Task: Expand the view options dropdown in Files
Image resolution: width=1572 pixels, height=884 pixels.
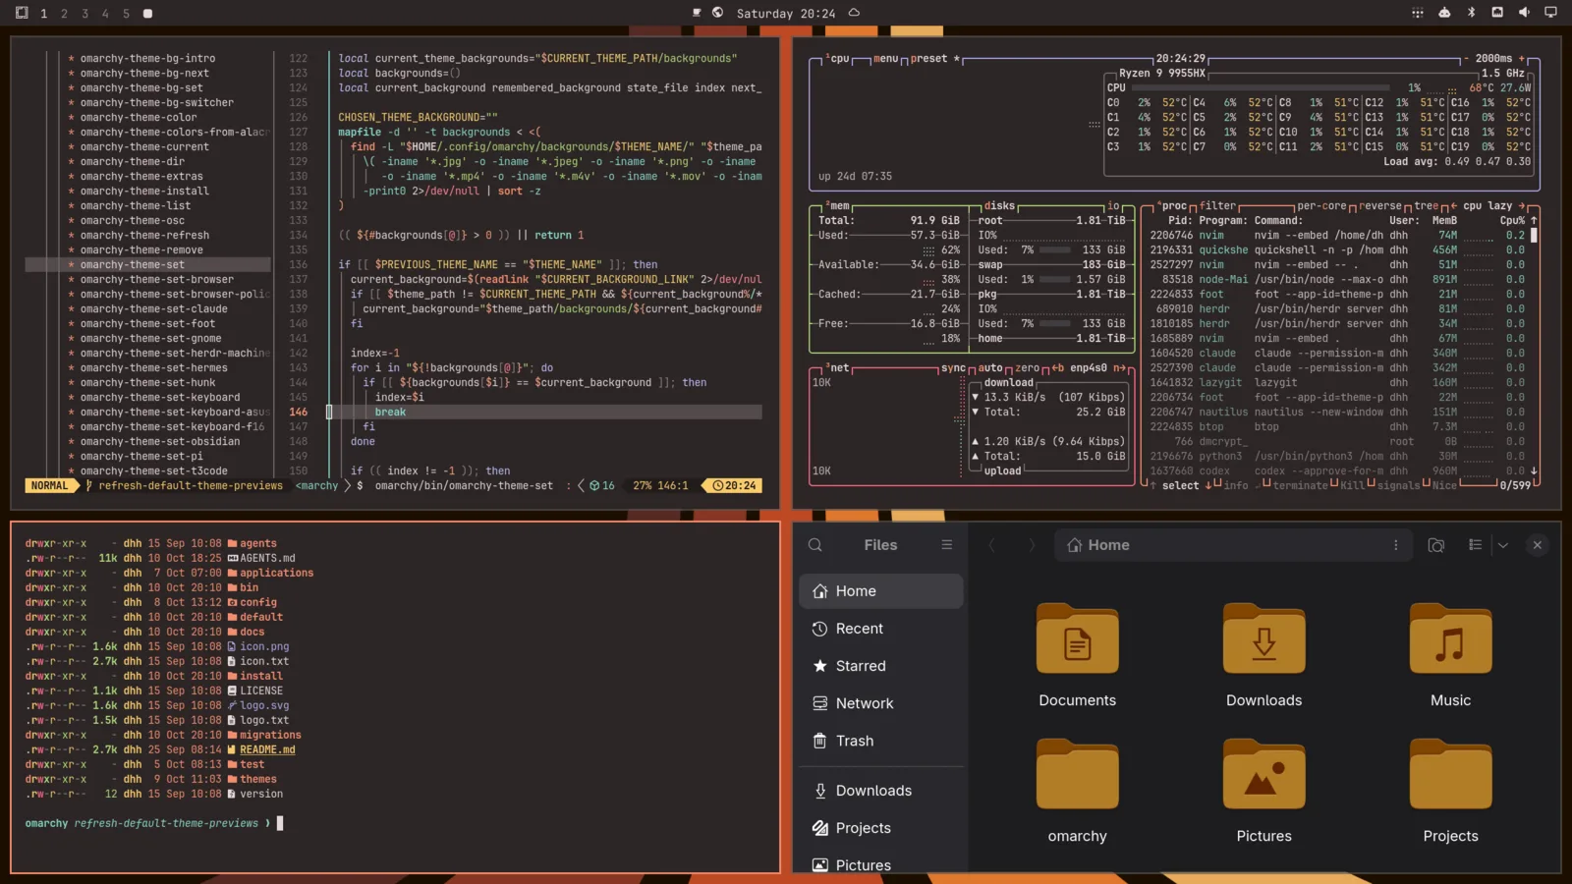Action: click(x=1502, y=545)
